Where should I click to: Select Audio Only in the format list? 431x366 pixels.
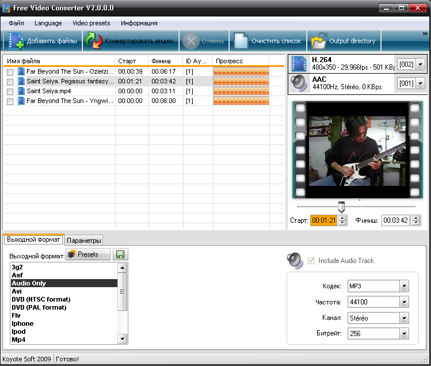click(x=64, y=283)
